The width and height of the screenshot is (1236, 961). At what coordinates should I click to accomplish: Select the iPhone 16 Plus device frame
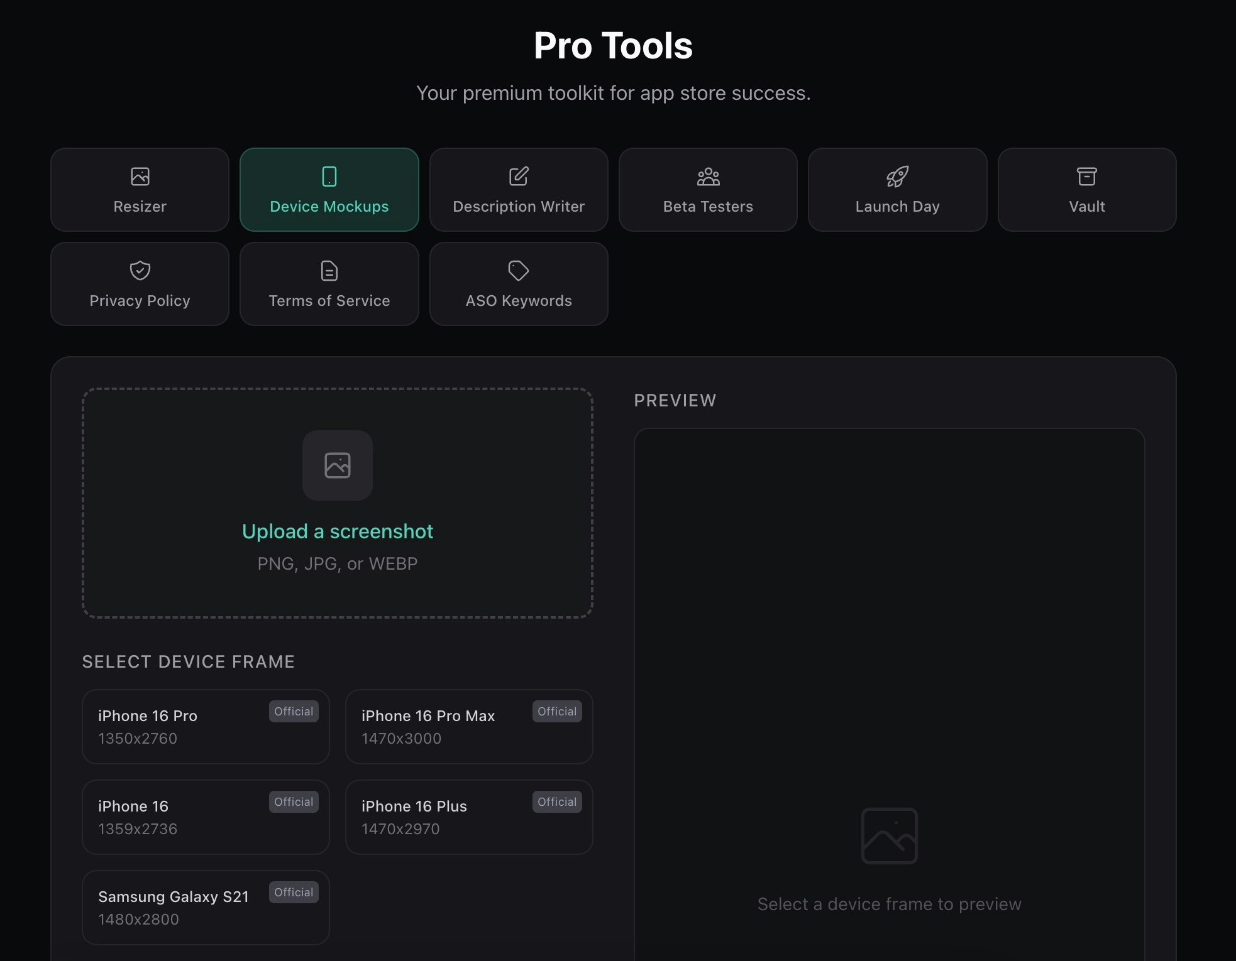(469, 817)
